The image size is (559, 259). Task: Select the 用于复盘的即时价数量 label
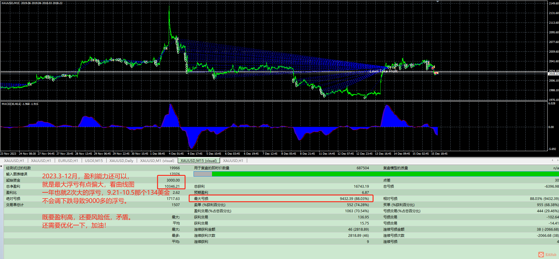click(212, 168)
